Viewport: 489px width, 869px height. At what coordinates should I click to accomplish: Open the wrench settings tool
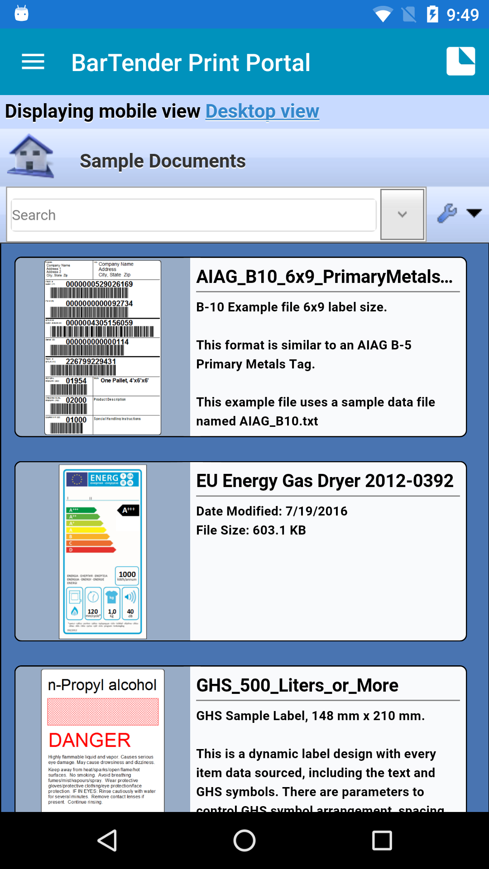pyautogui.click(x=447, y=213)
